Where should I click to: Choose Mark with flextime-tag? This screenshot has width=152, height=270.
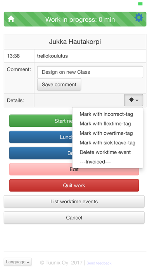[105, 124]
